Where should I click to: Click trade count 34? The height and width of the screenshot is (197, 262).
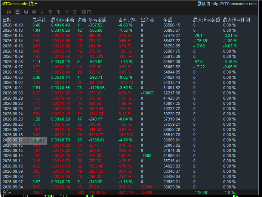pos(80,103)
